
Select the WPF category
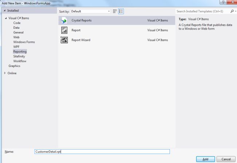pos(16,47)
